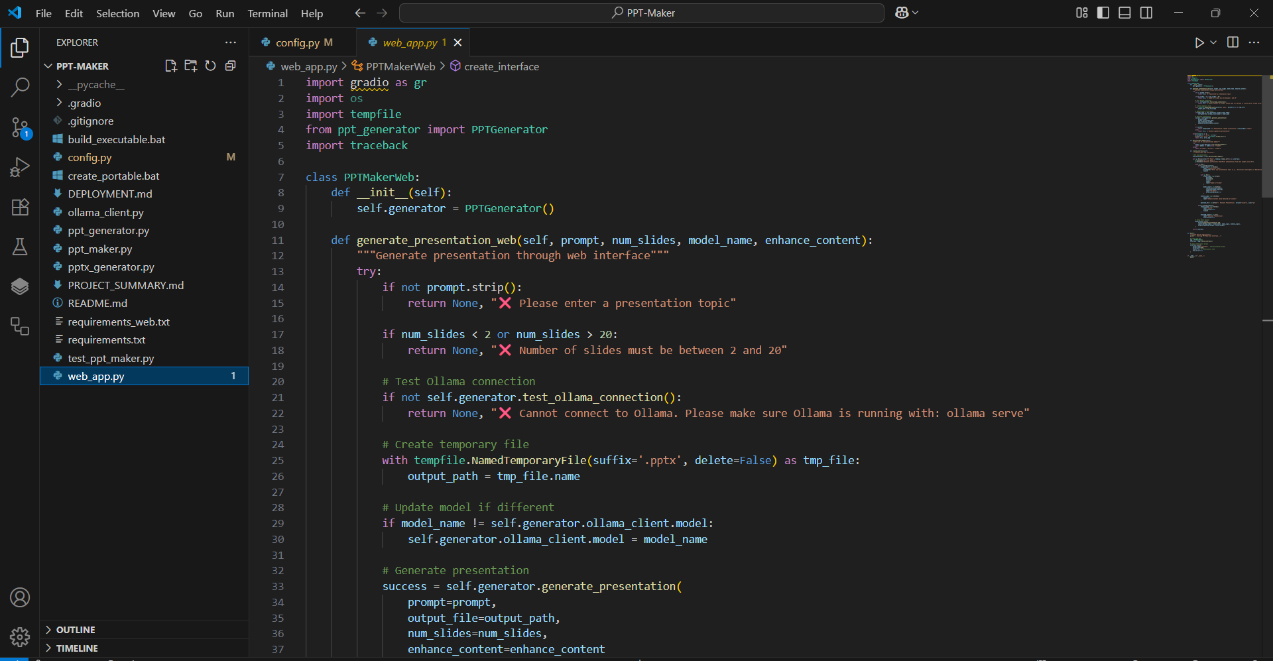Open the Terminal menu
1273x661 pixels.
pos(267,13)
